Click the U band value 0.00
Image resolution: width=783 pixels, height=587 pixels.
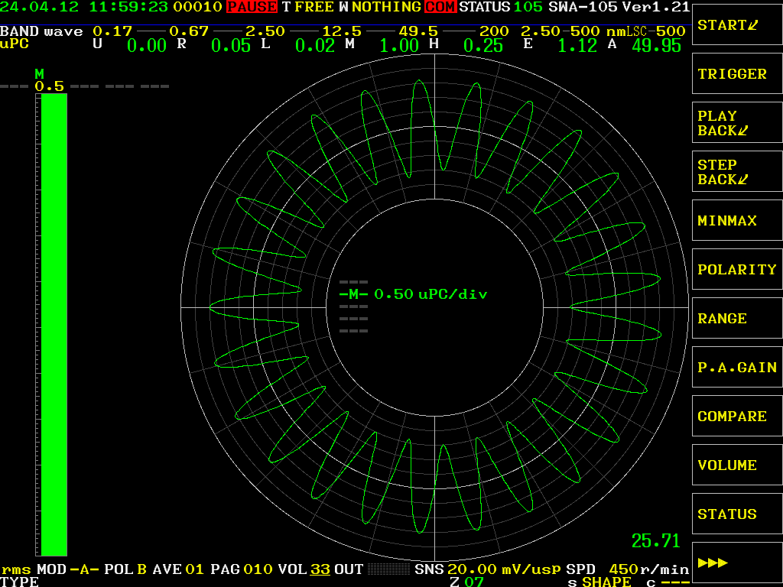146,46
